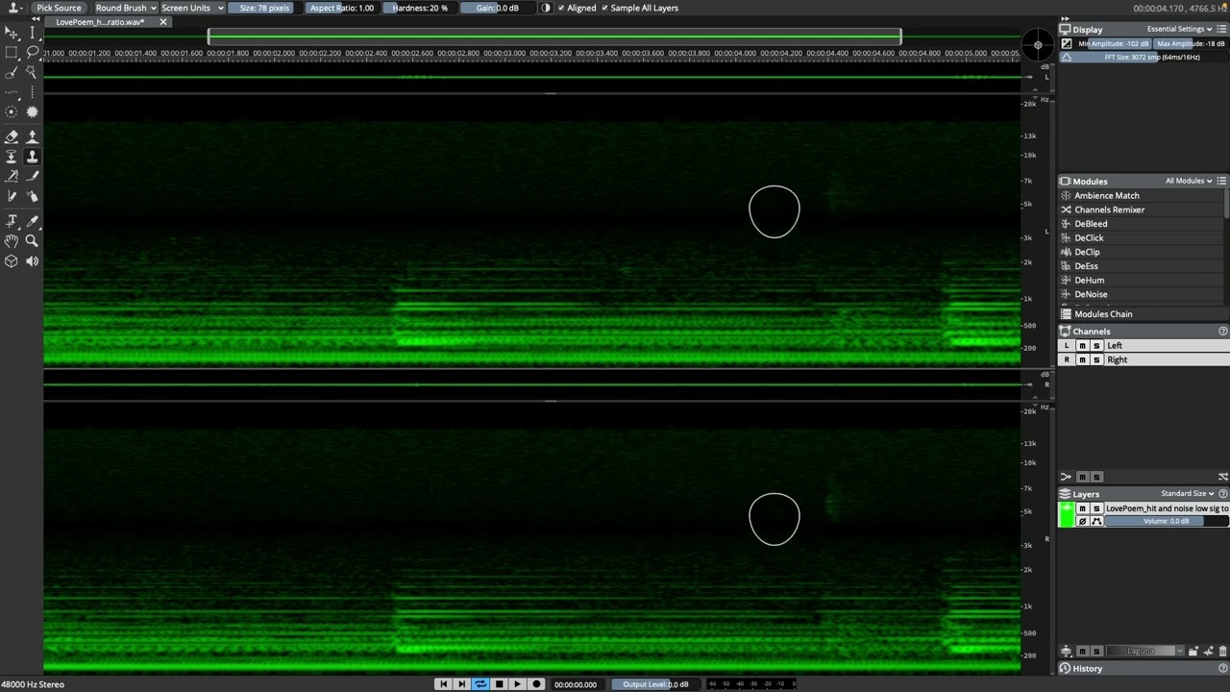
Task: Select the Lasso selection tool
Action: point(32,52)
